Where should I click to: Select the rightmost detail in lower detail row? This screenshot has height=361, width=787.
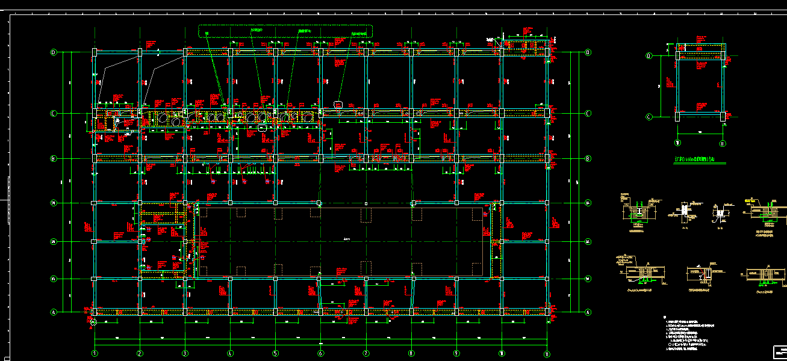point(765,275)
